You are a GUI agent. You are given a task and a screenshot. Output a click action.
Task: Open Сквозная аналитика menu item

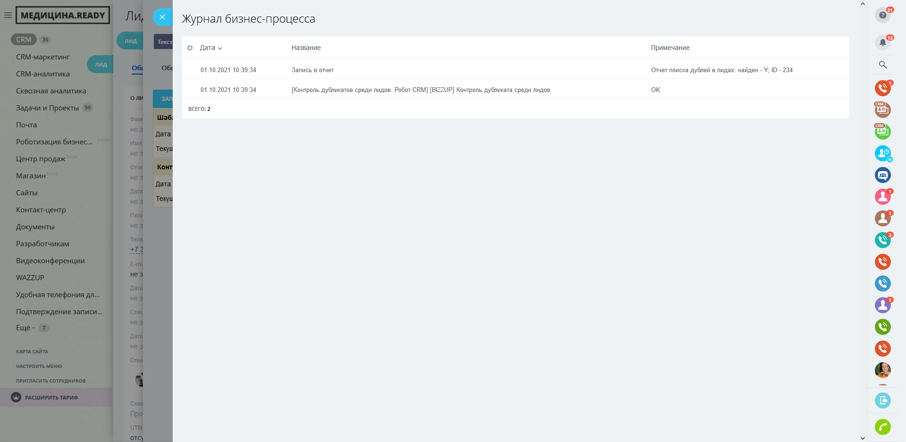pos(51,91)
